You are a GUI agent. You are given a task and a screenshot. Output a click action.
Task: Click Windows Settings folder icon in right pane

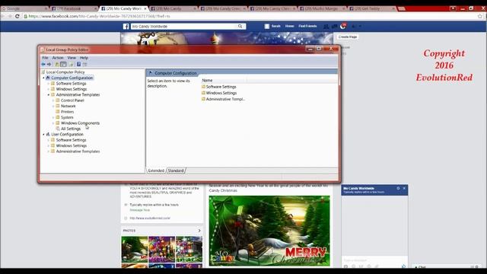pos(203,93)
